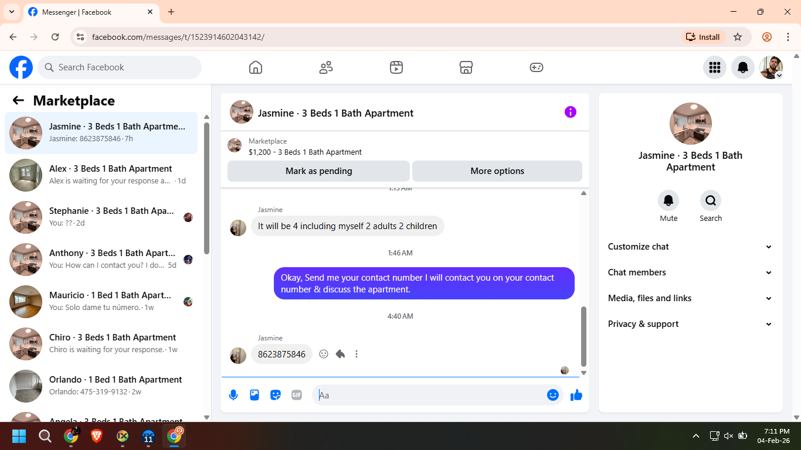Reply to the 8623875846 message
Viewport: 801px width, 450px height.
pyautogui.click(x=340, y=354)
